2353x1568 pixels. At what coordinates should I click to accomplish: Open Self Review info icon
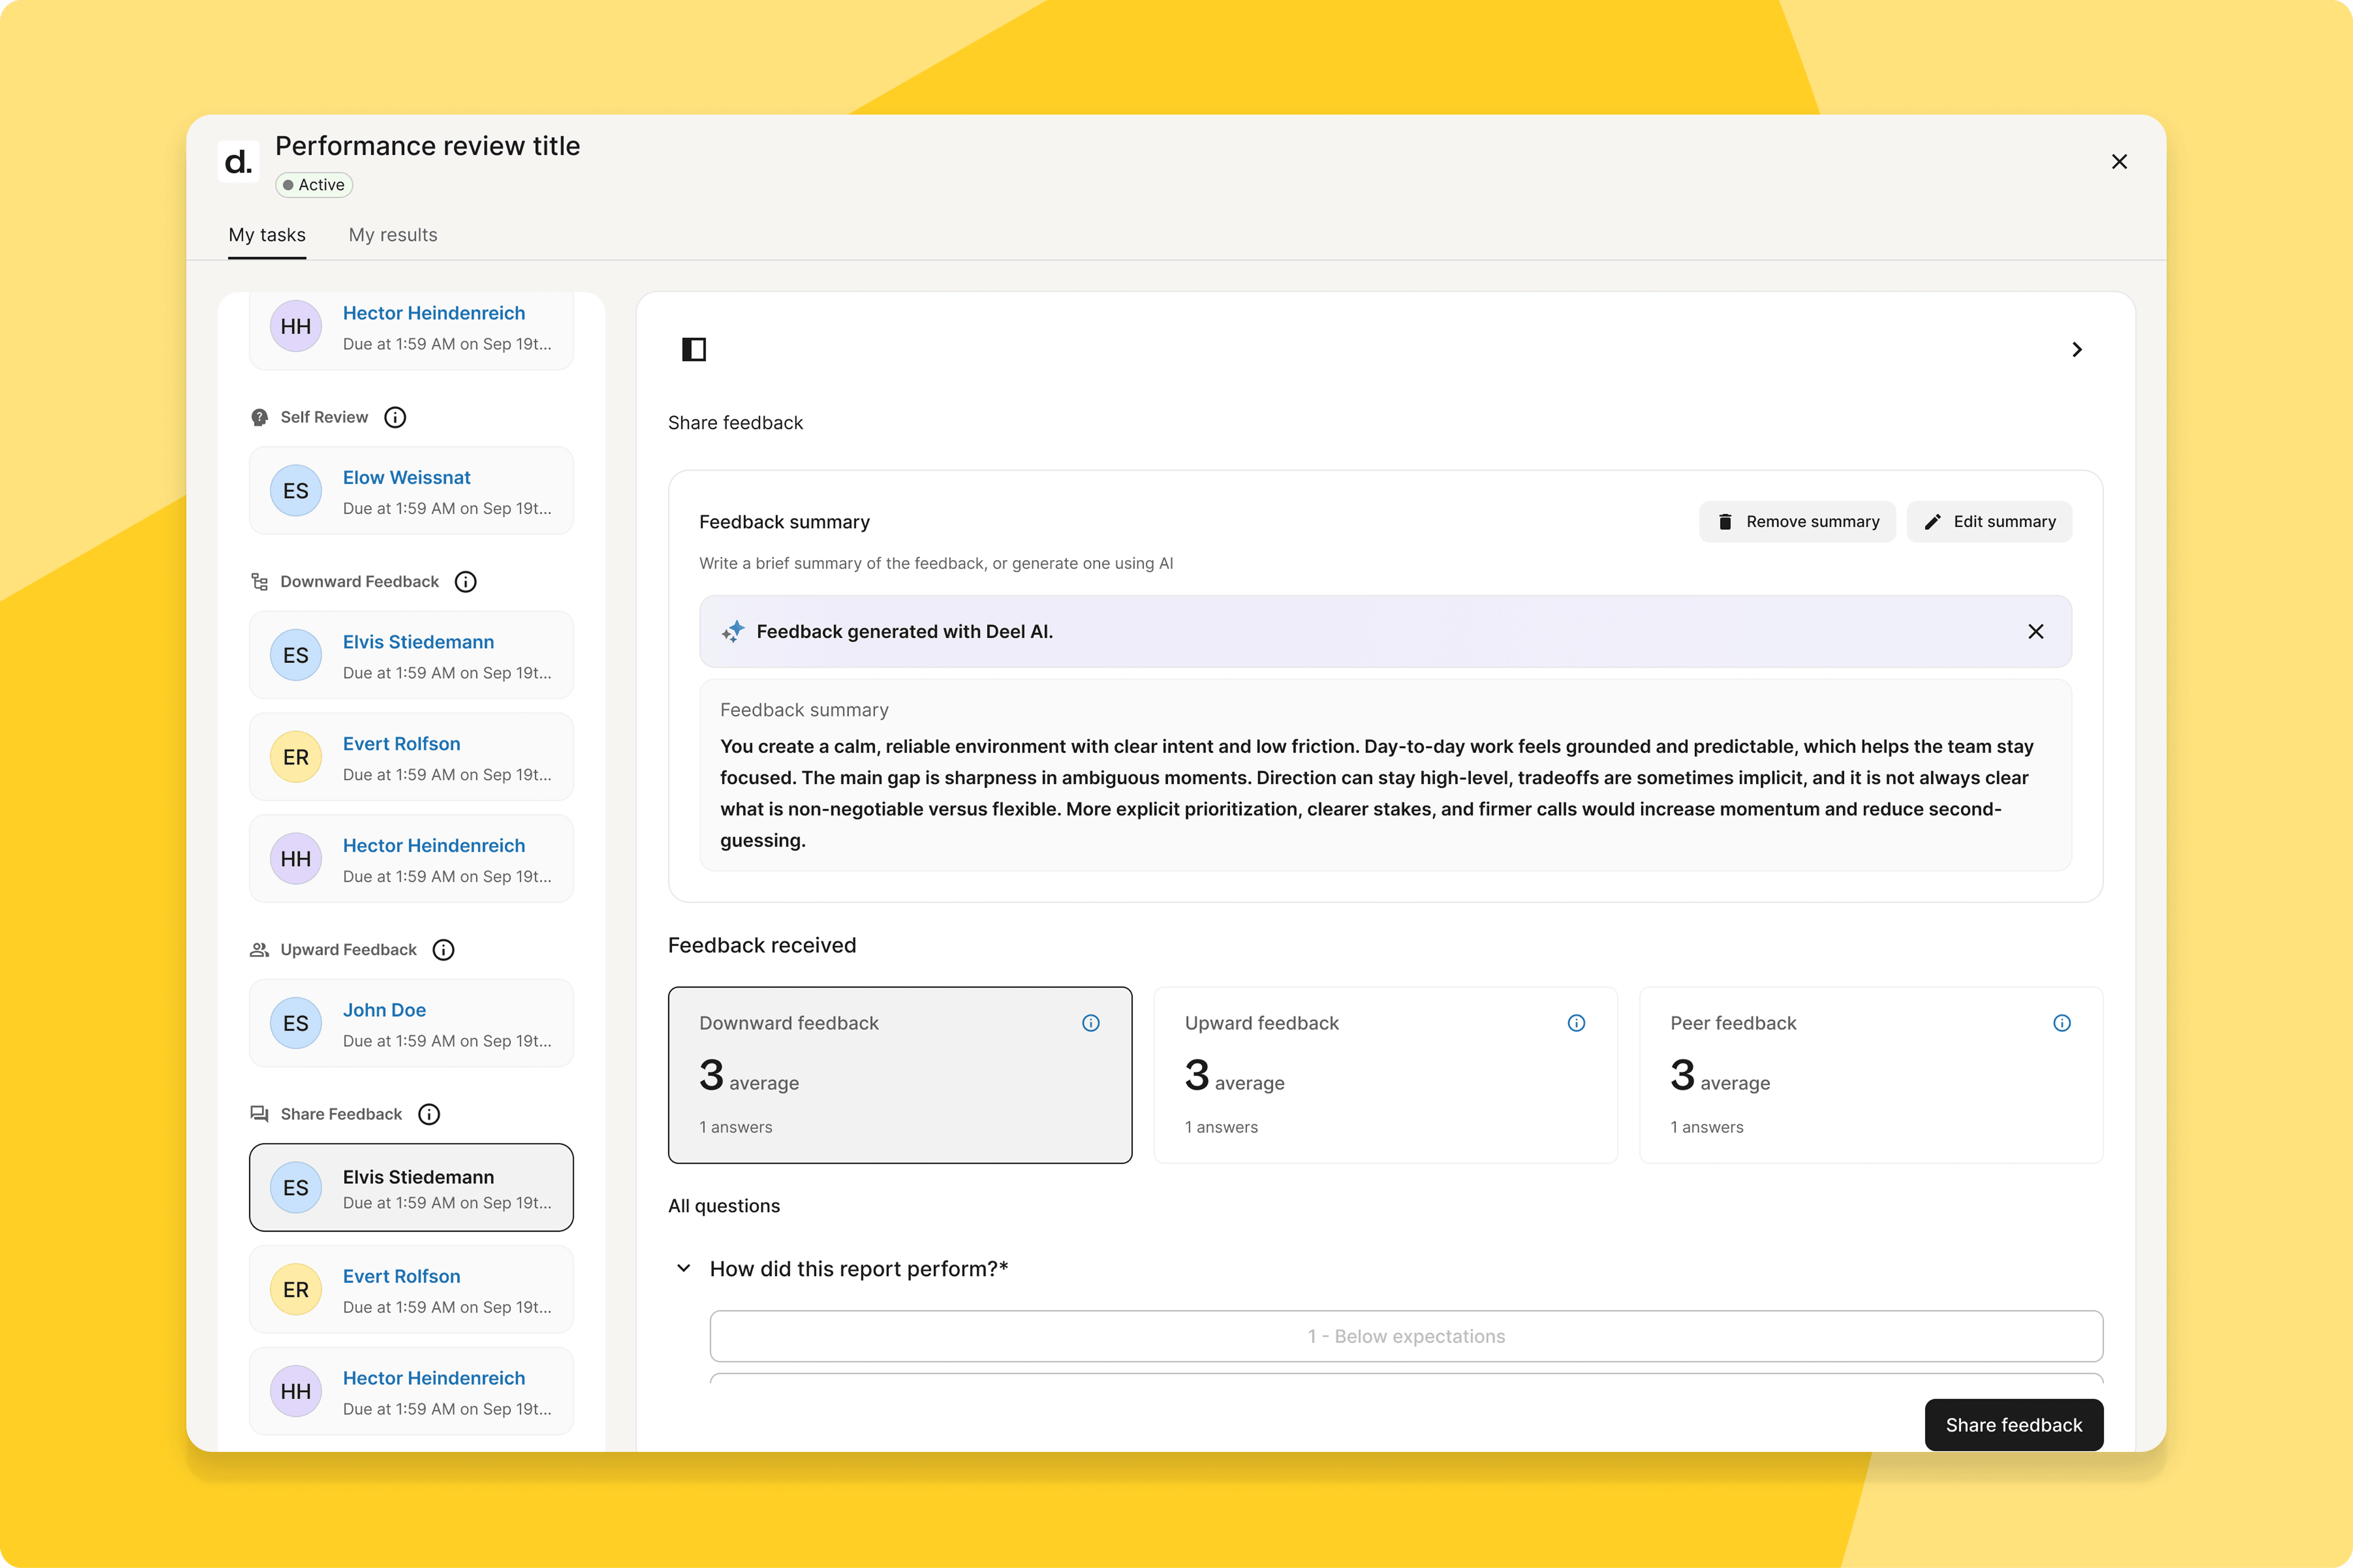click(x=395, y=417)
